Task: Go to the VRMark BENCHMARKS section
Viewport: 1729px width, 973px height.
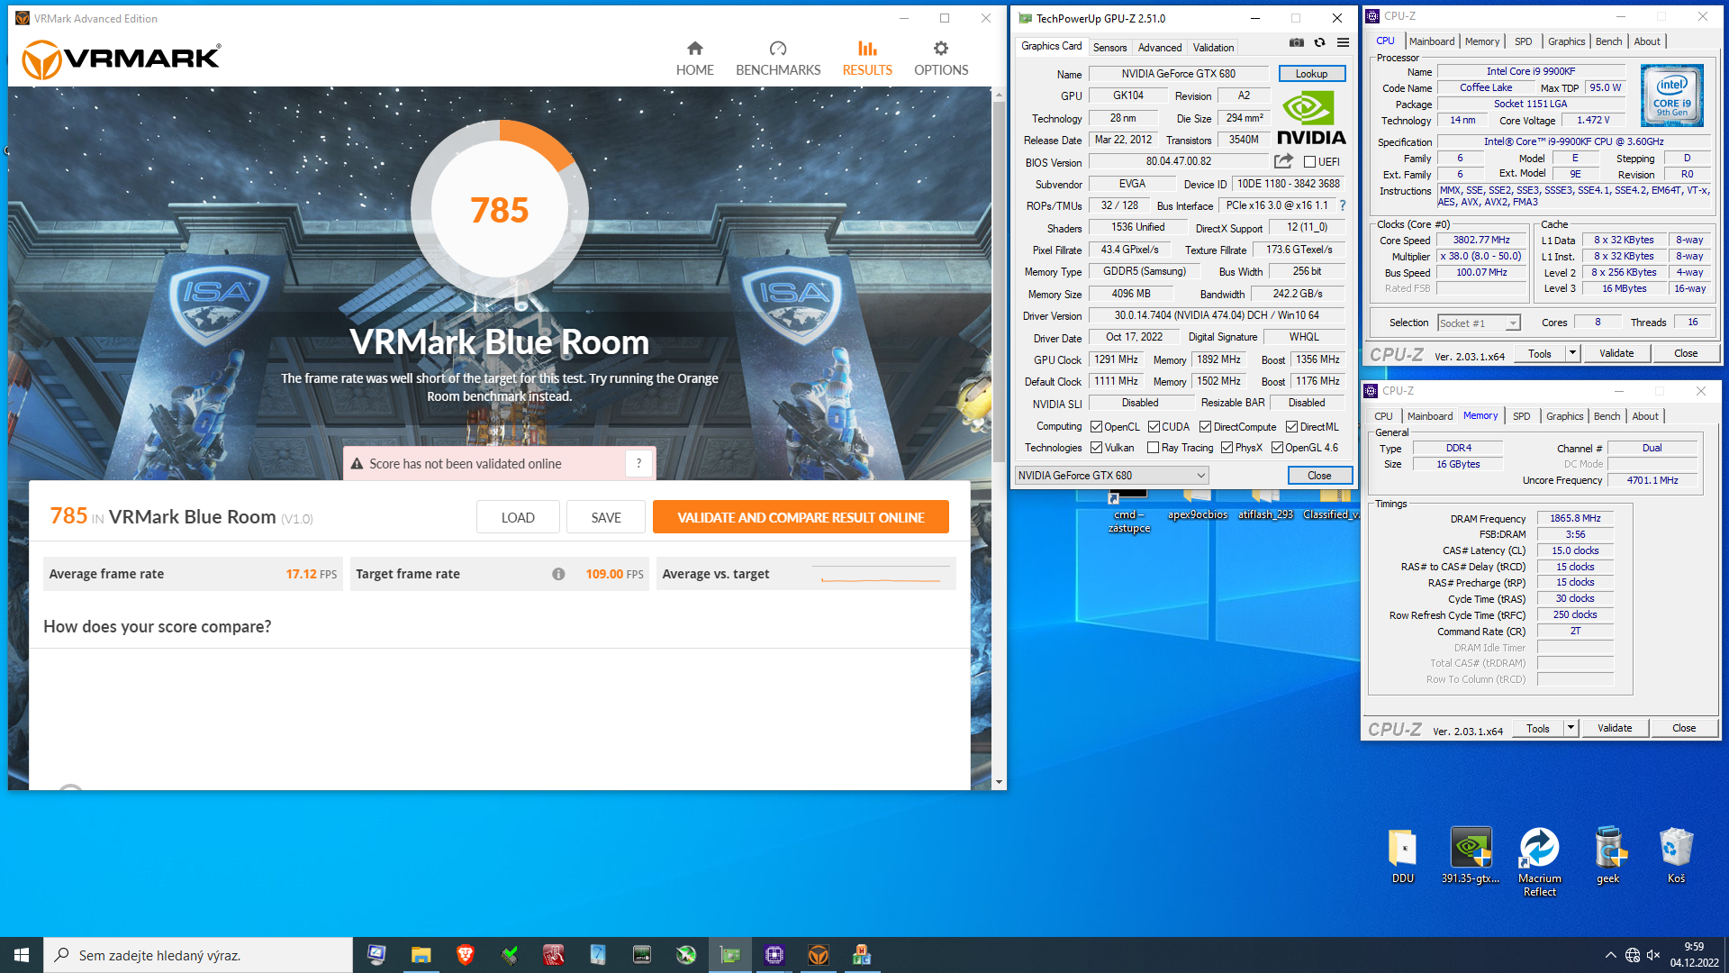Action: [778, 59]
